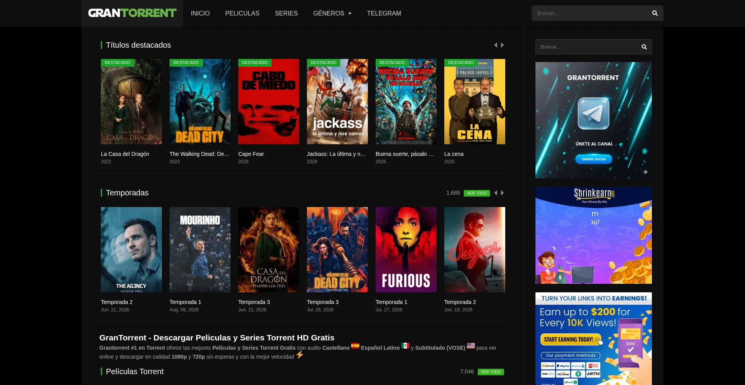Click the US flag icon
The height and width of the screenshot is (385, 745).
click(x=471, y=345)
